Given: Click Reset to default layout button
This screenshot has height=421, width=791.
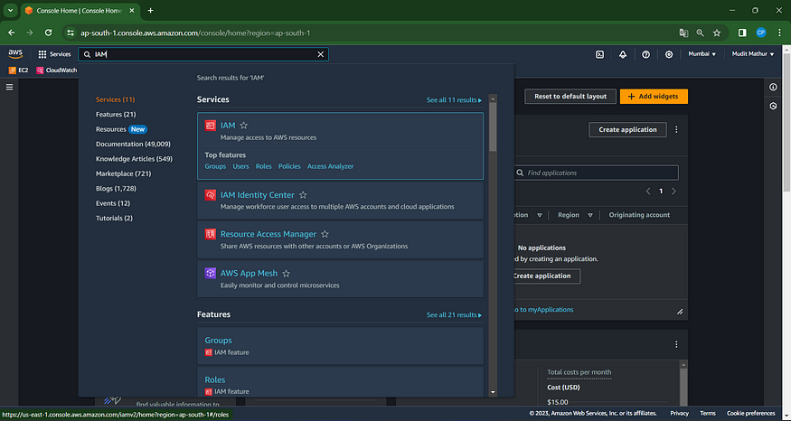Looking at the screenshot, I should pyautogui.click(x=570, y=97).
